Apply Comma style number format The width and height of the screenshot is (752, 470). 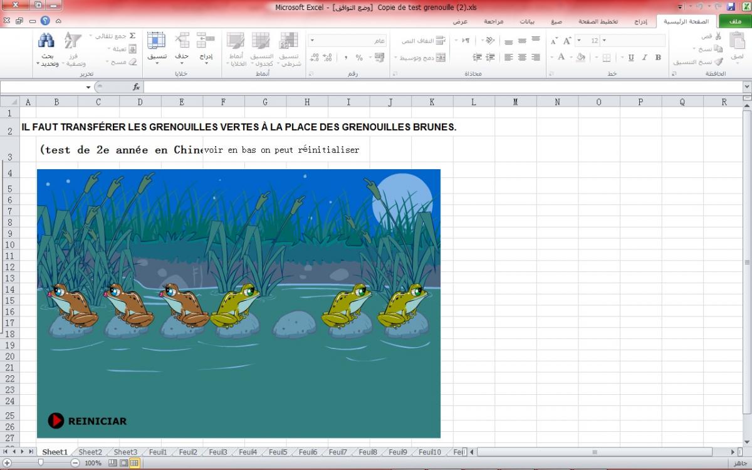[345, 58]
